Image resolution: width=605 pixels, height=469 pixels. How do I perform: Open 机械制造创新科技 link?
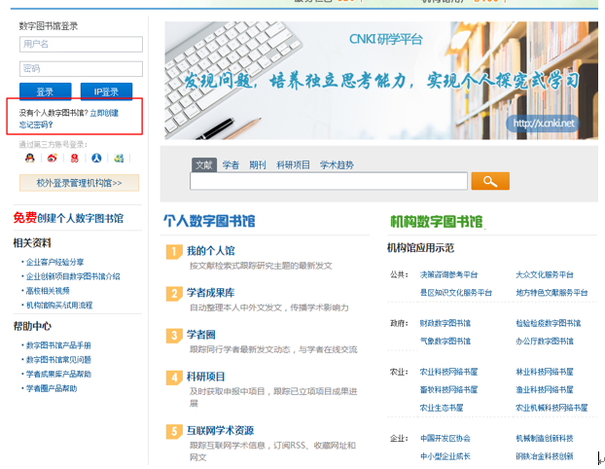tap(545, 438)
